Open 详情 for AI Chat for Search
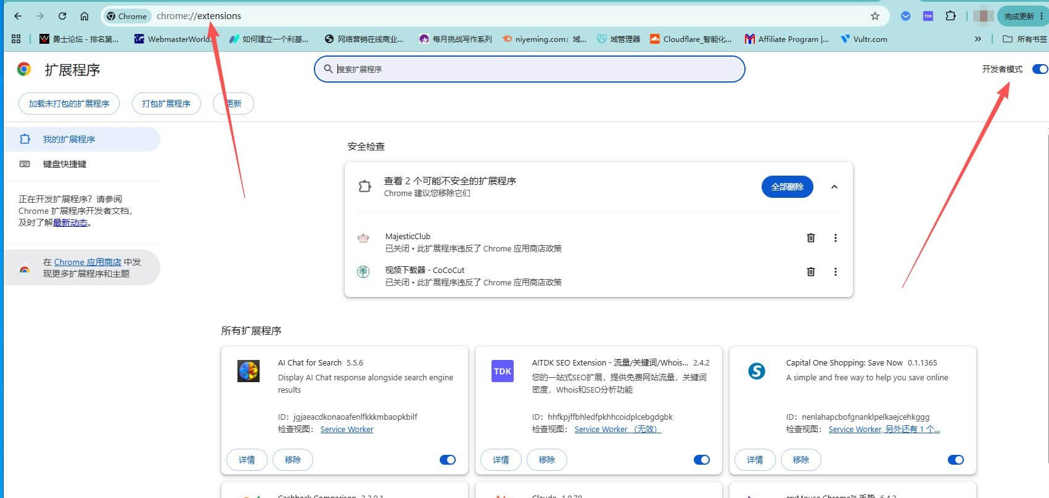The height and width of the screenshot is (498, 1049). [x=247, y=460]
